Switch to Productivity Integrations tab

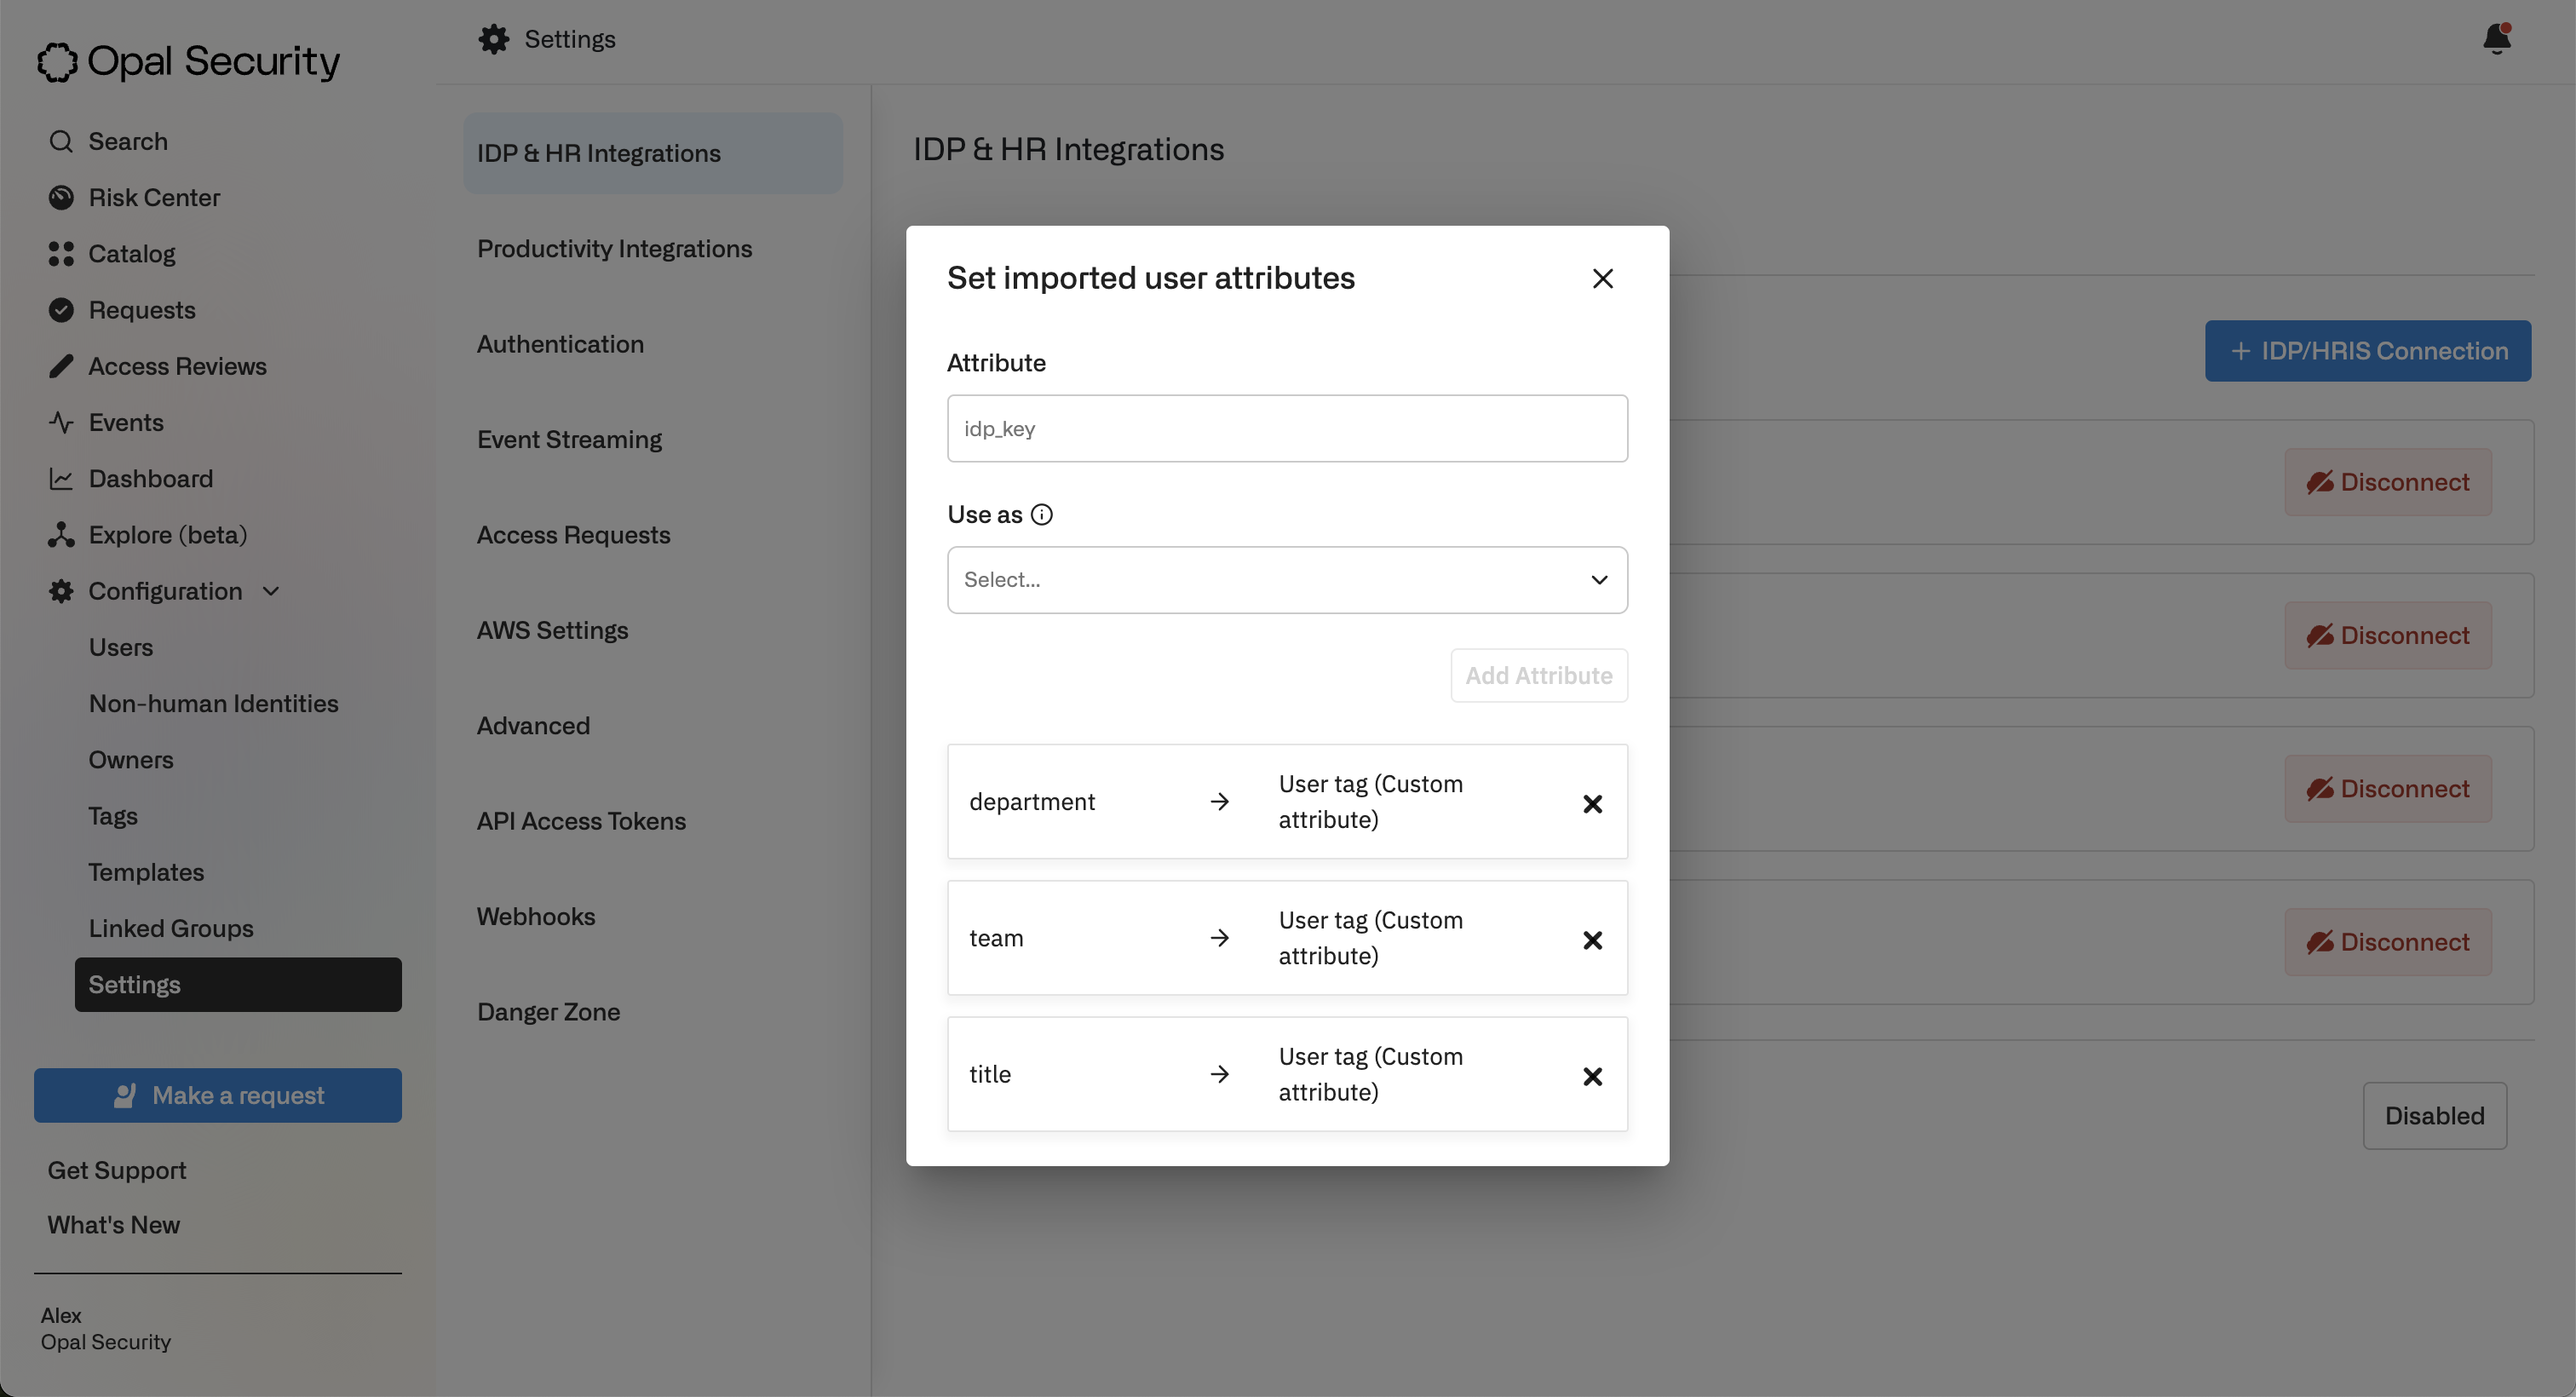click(x=614, y=248)
